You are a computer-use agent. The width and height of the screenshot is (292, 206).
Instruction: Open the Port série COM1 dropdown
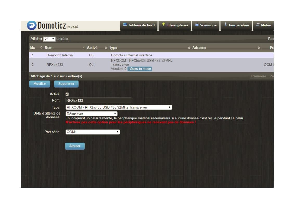coord(93,132)
